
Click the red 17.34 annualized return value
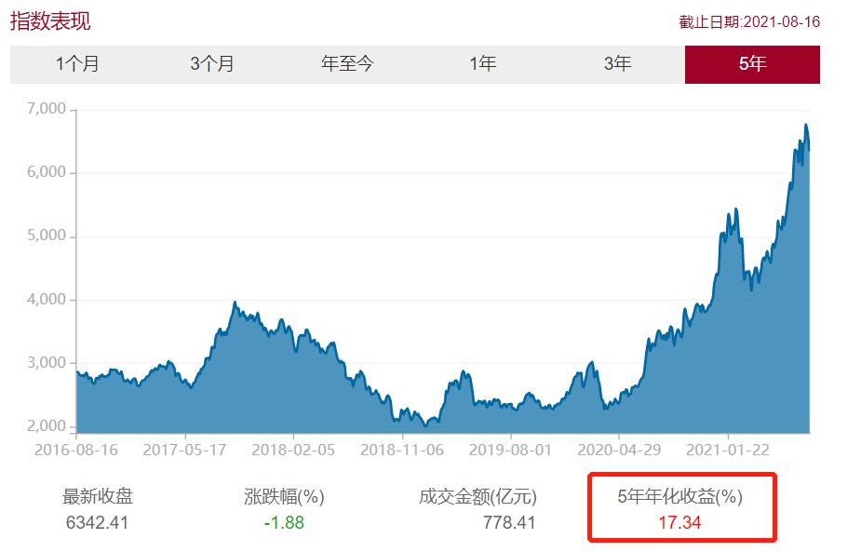click(x=680, y=522)
